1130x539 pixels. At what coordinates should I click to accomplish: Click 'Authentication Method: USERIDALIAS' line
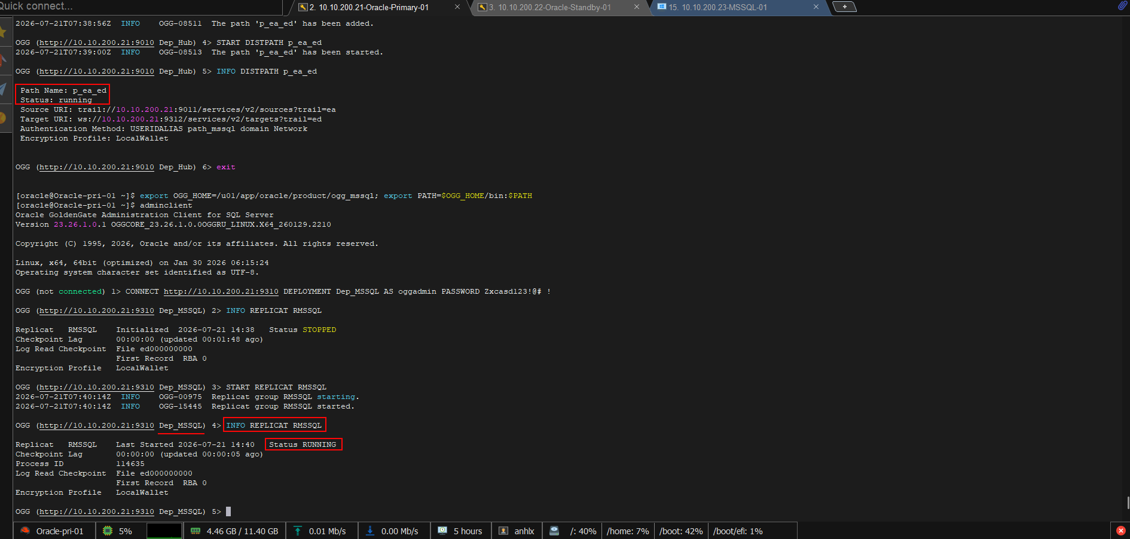pos(164,129)
